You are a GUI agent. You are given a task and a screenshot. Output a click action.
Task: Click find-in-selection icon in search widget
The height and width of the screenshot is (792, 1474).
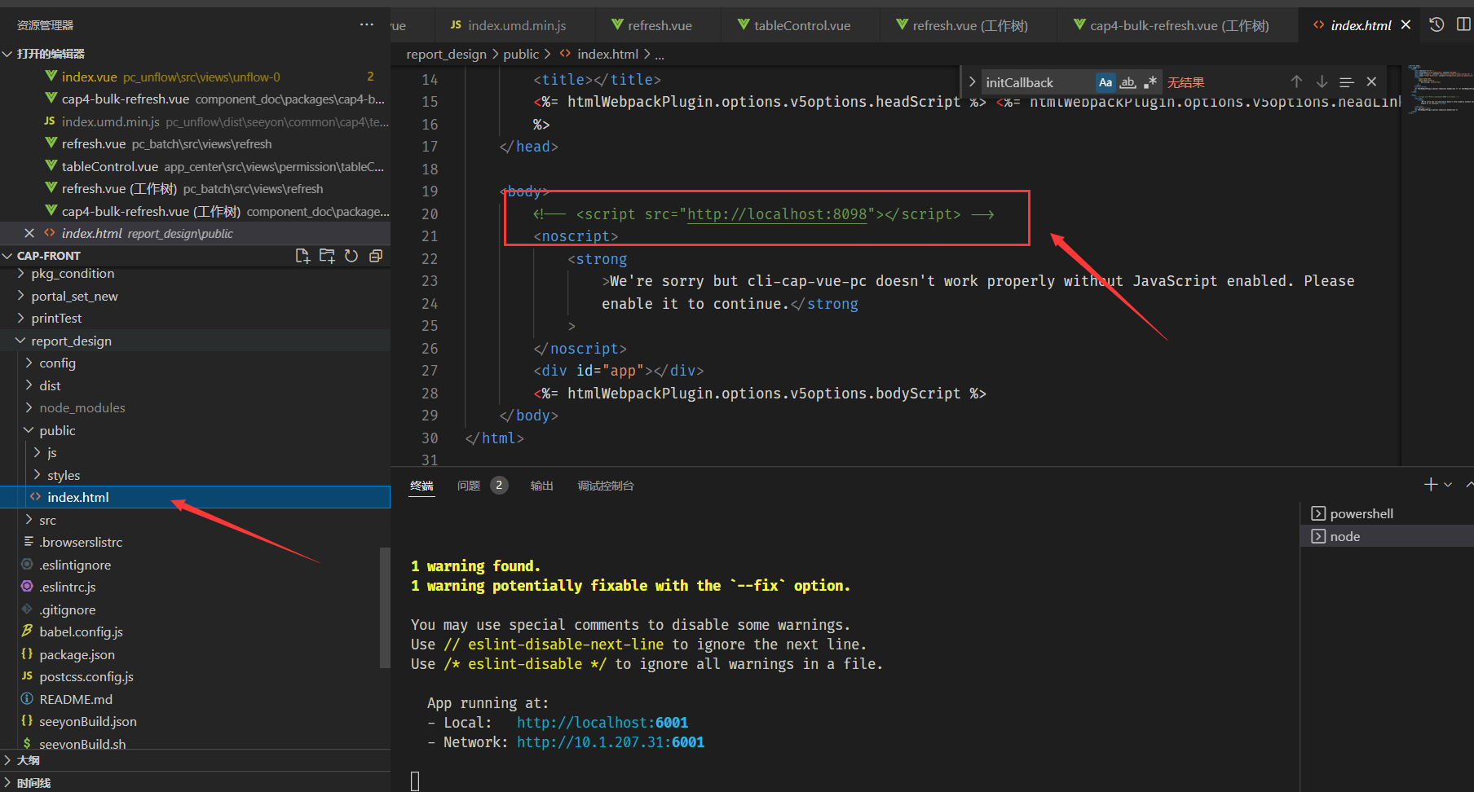[1347, 82]
